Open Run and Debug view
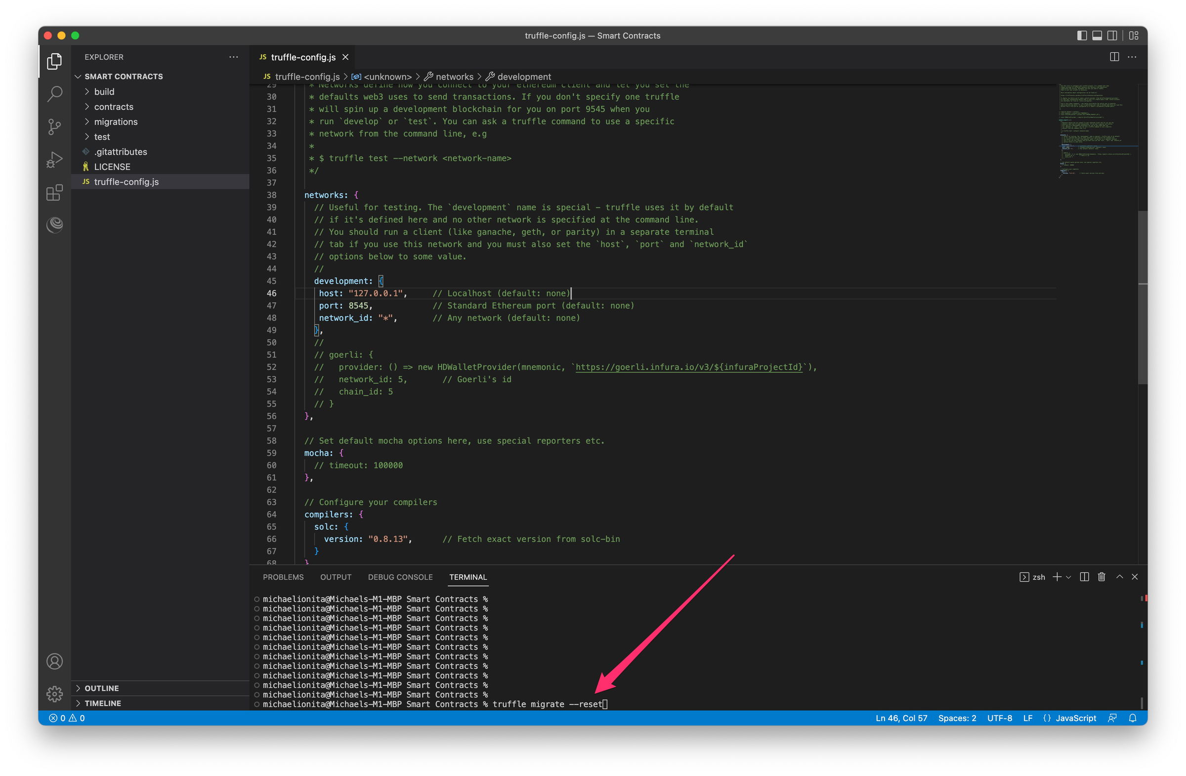This screenshot has width=1186, height=776. pyautogui.click(x=54, y=160)
